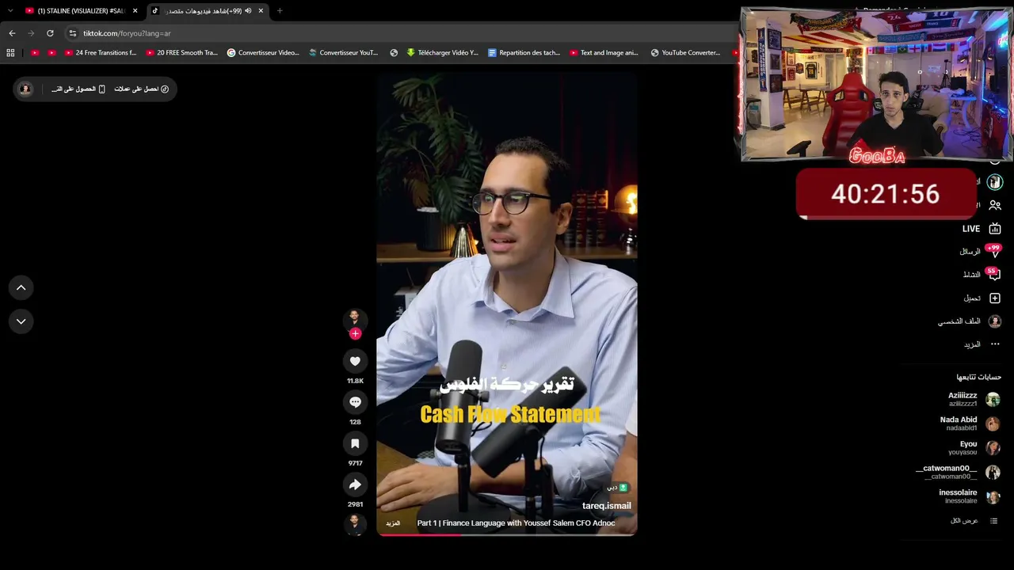Open tareq.ismail username on the video

[607, 506]
